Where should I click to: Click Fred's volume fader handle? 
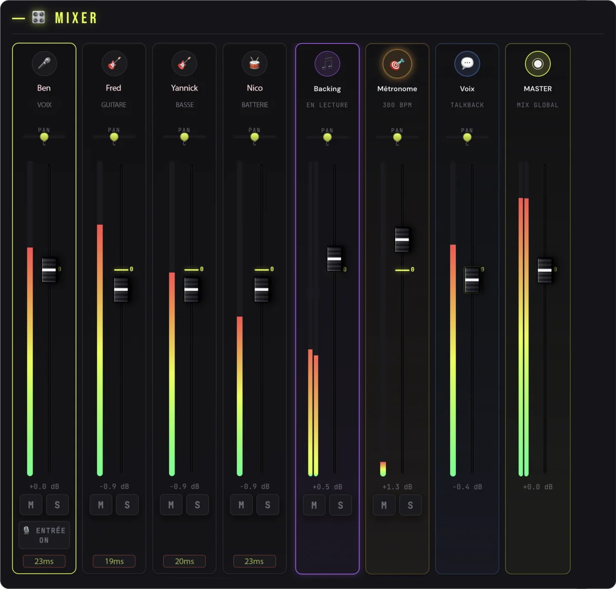(121, 290)
